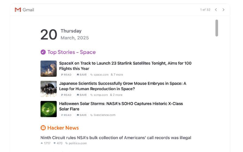This screenshot has height=152, width=243.
Task: Click the rocket launch thumbnail image
Action: pyautogui.click(x=49, y=68)
